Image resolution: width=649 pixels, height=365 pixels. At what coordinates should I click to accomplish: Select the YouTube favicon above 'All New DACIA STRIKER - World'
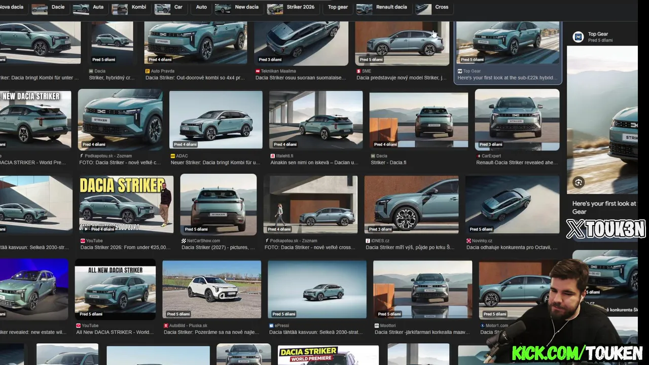(79, 325)
